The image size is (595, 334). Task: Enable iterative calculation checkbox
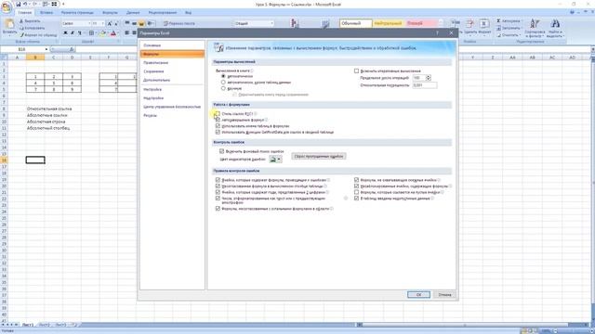356,71
